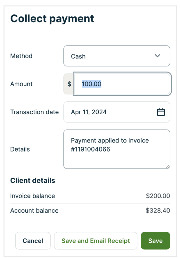Grab the Details textarea resize handle
The image size is (180, 258).
(168, 167)
